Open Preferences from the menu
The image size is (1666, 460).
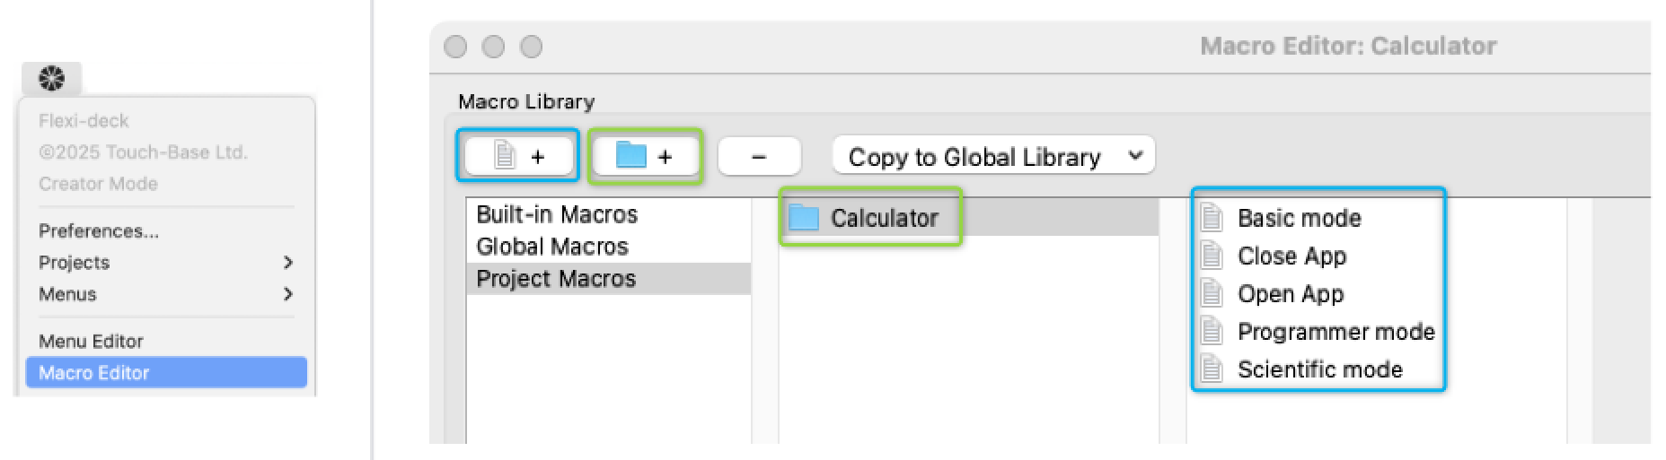(99, 231)
